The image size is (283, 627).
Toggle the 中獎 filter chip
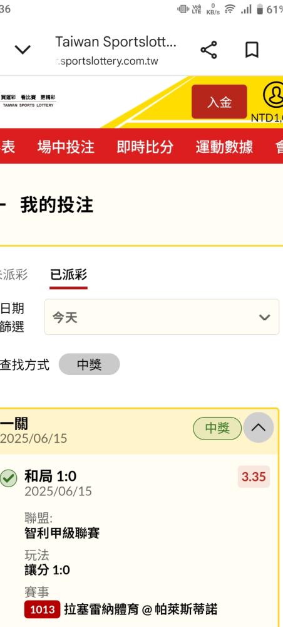89,364
